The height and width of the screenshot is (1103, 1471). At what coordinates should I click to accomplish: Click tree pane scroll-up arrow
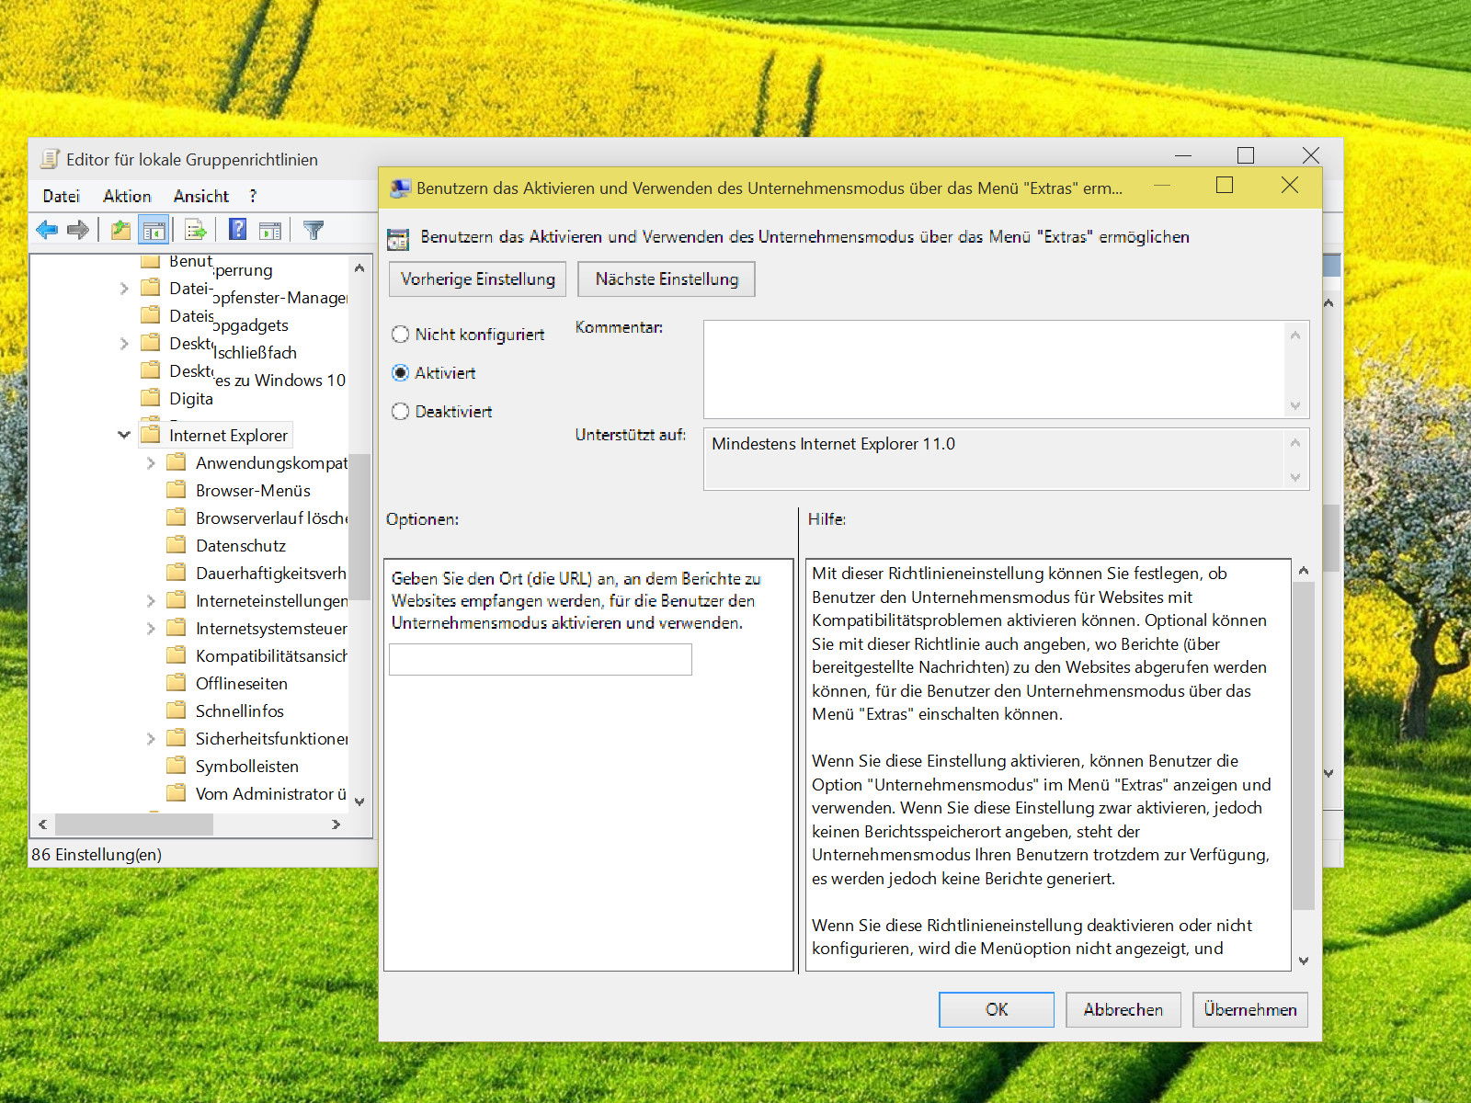pyautogui.click(x=359, y=268)
